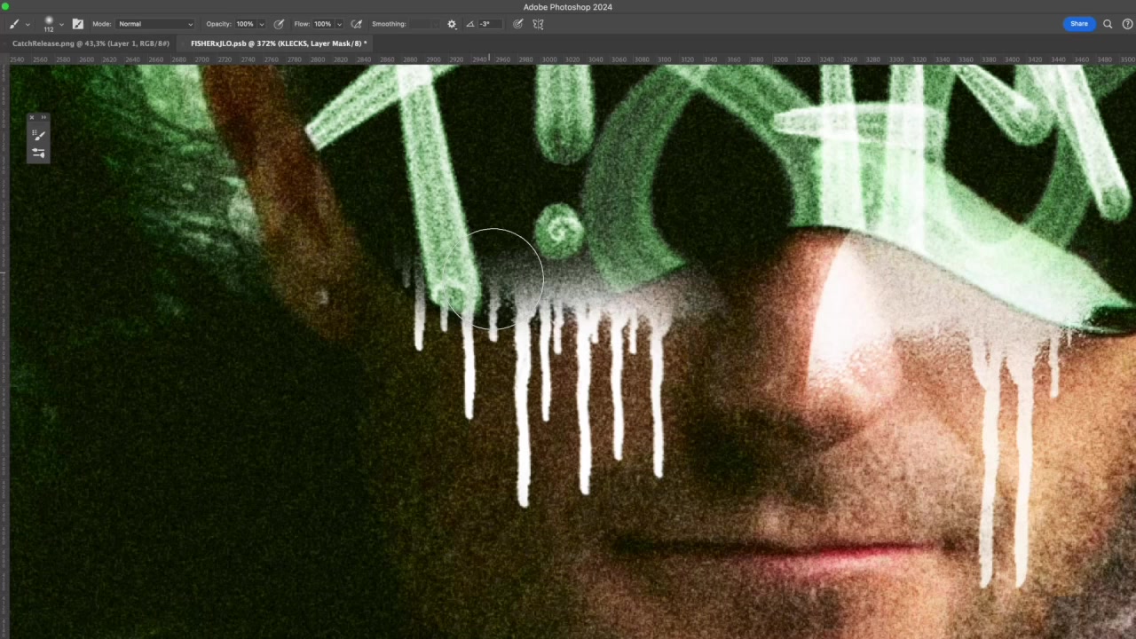Toggle pressure for Size icon
This screenshot has height=639, width=1136.
point(518,24)
